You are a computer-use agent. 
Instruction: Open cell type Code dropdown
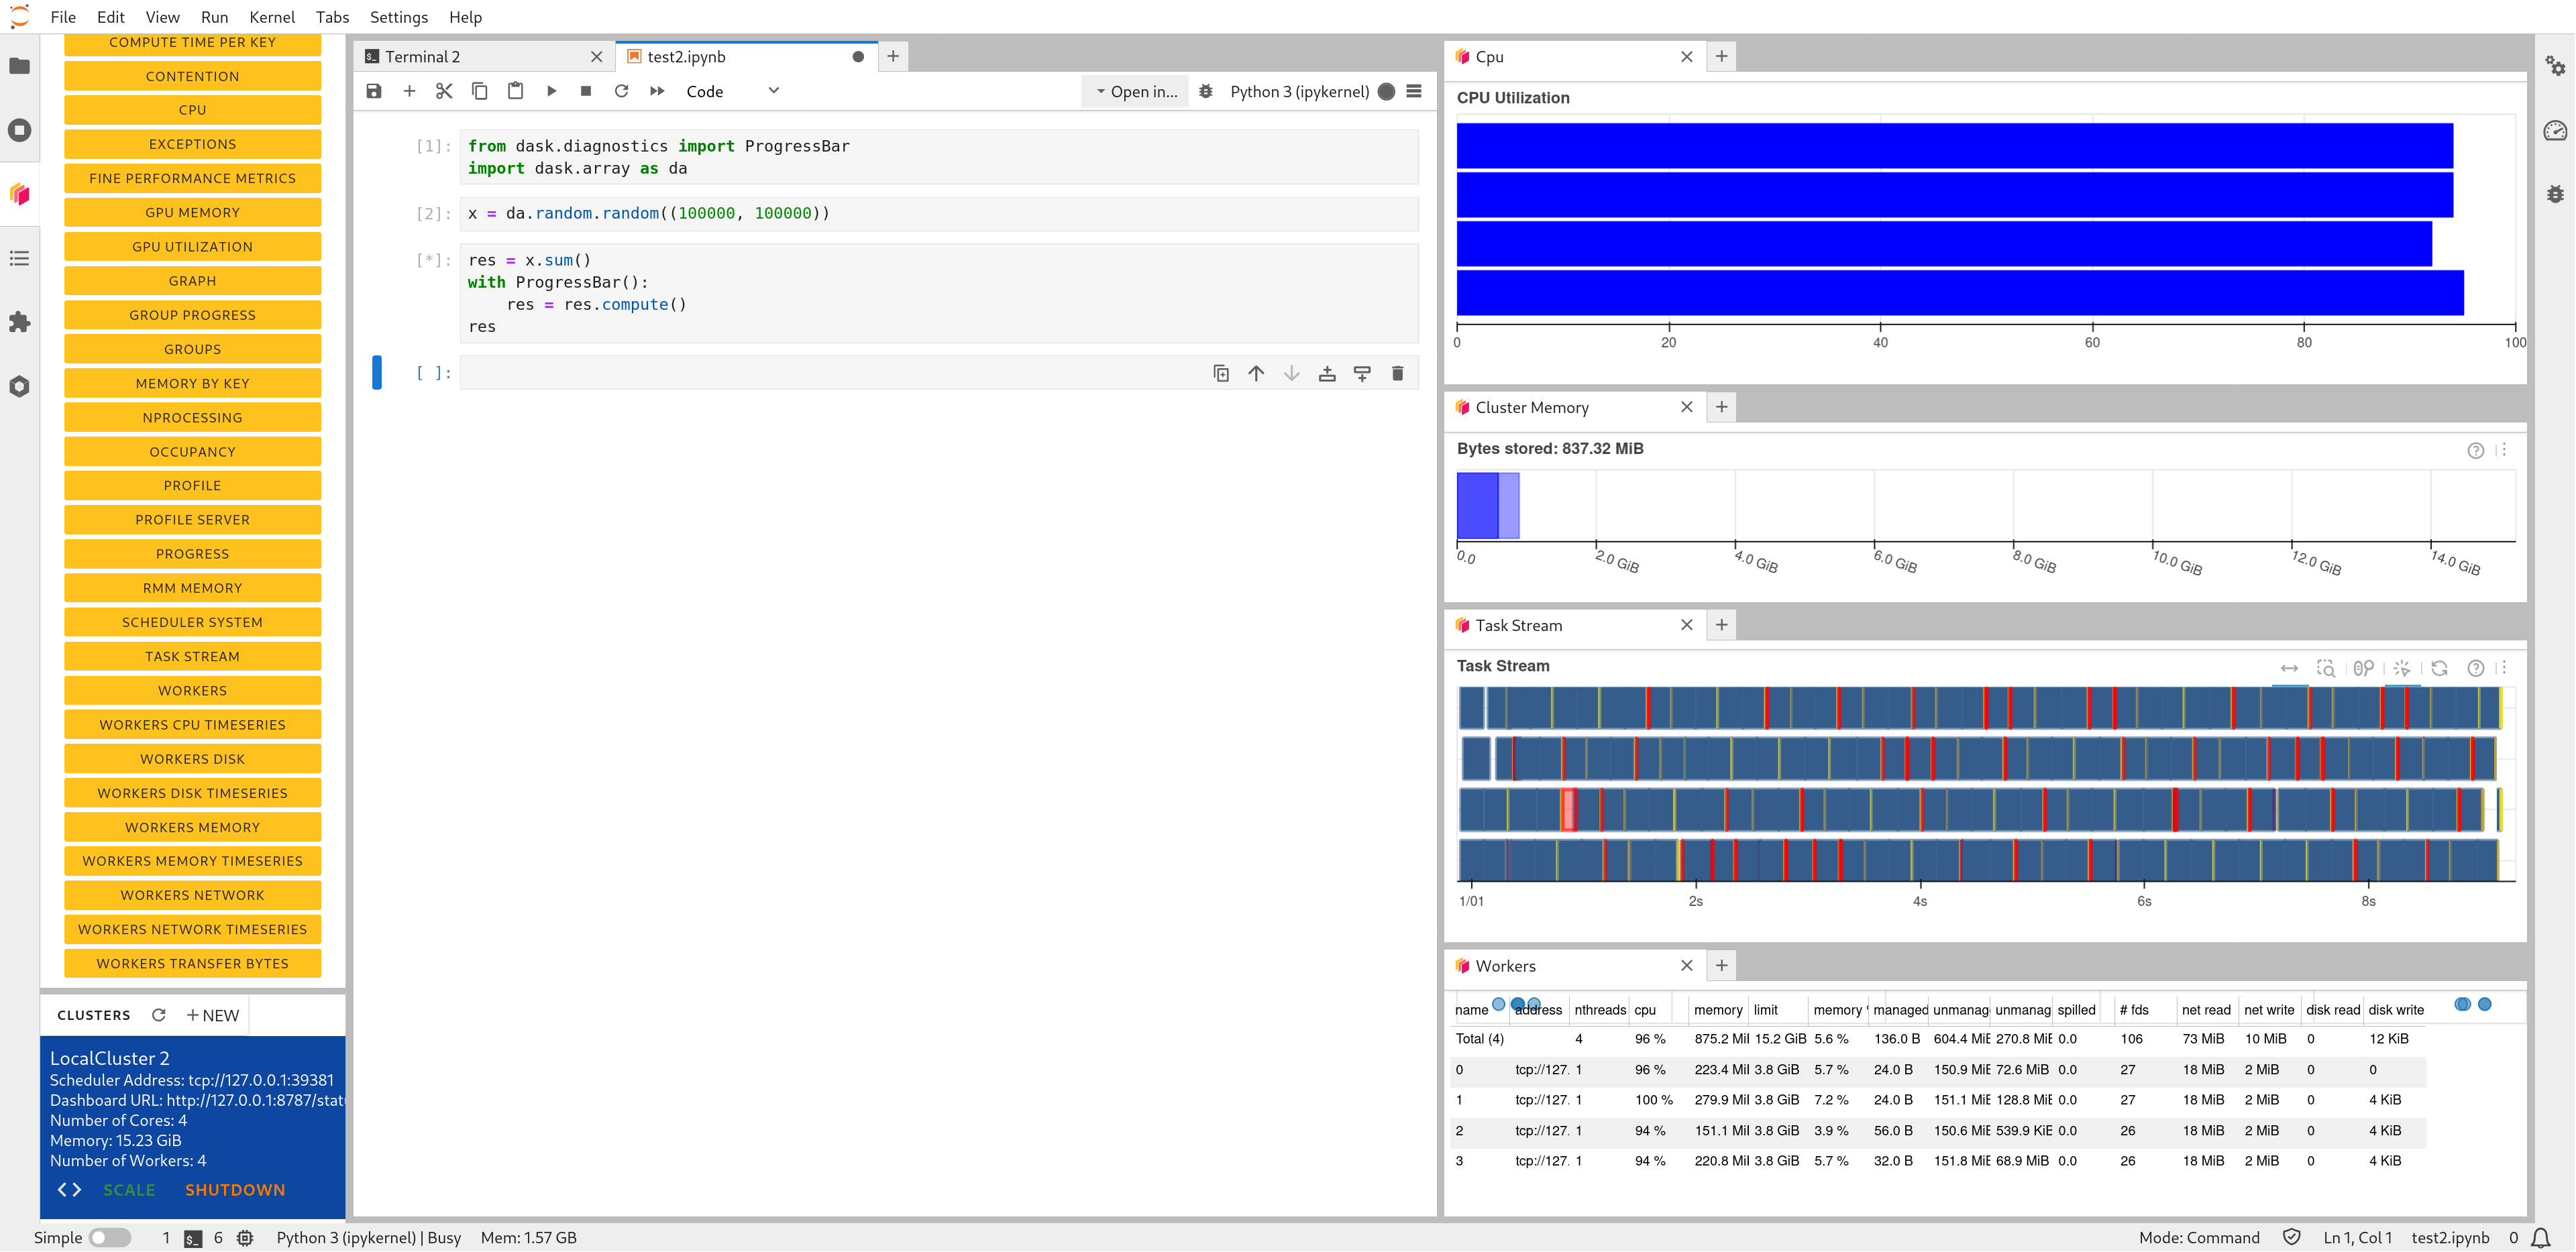coord(732,91)
